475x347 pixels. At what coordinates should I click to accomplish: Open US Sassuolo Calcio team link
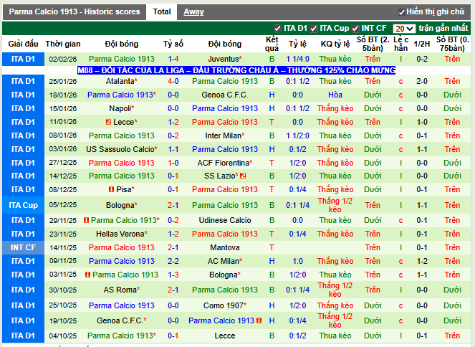pos(120,149)
